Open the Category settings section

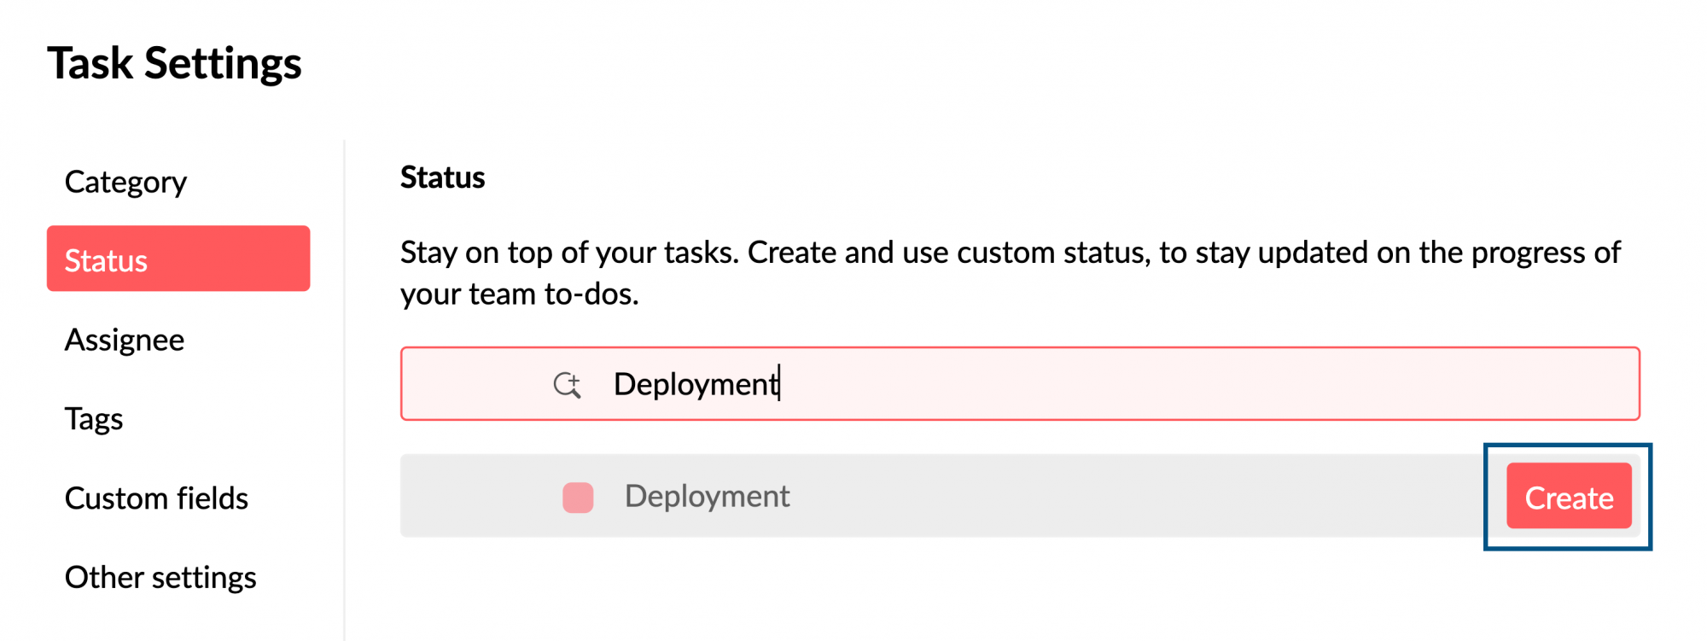click(125, 182)
